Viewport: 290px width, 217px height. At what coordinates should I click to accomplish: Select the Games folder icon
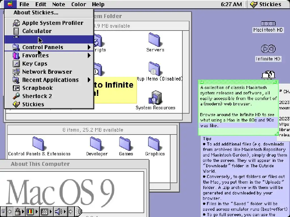[x=126, y=144]
